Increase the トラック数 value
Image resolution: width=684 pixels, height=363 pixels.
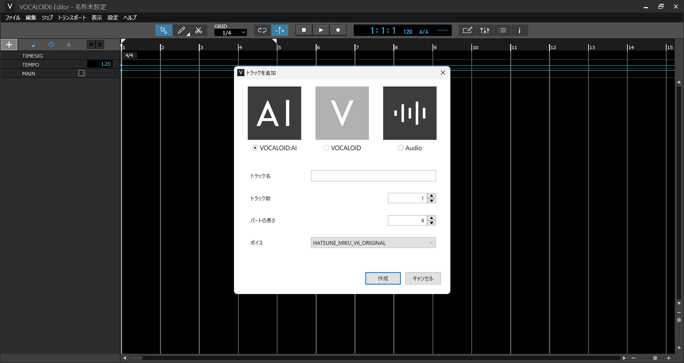432,196
